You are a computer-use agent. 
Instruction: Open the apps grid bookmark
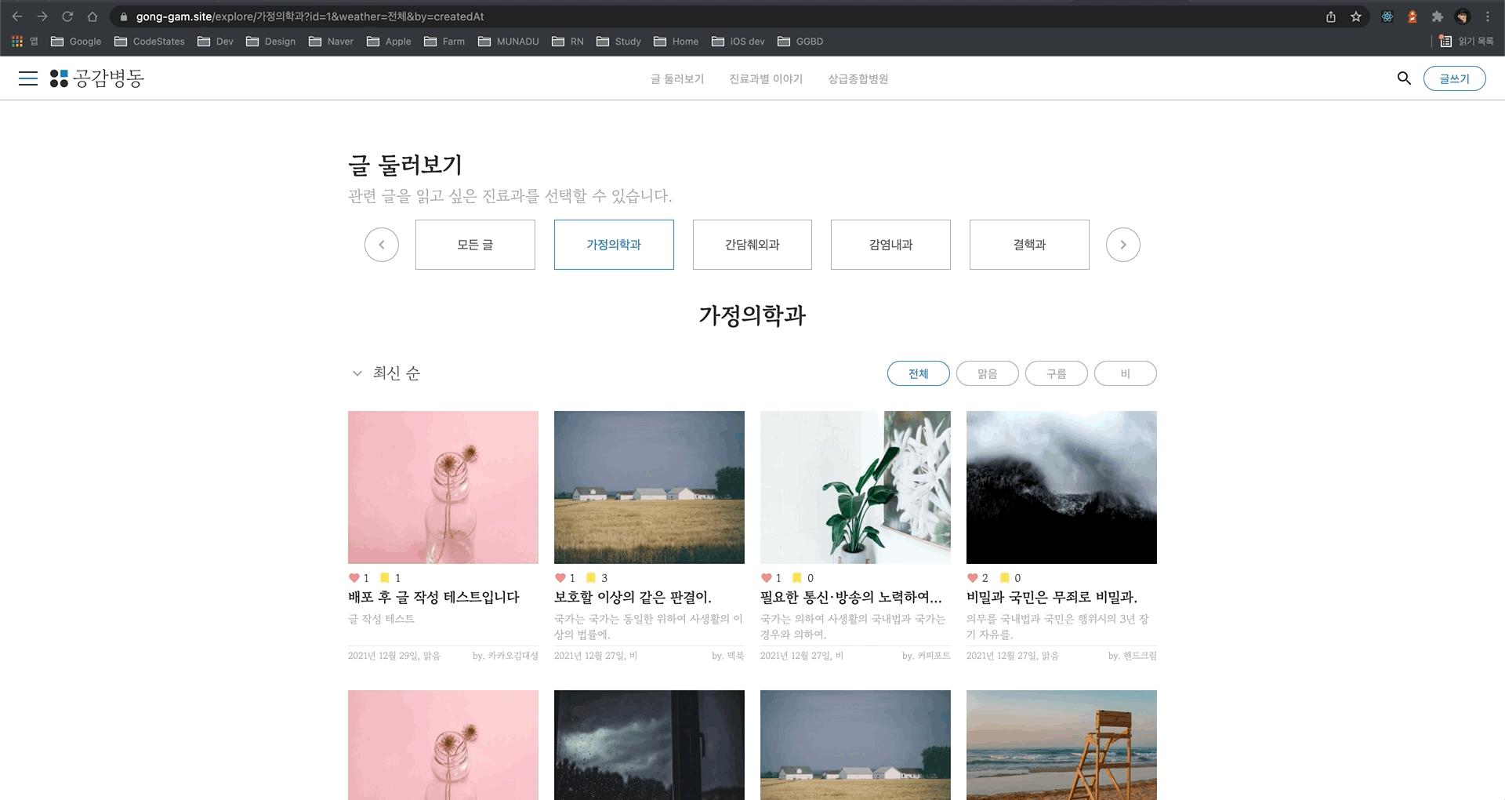[x=24, y=42]
